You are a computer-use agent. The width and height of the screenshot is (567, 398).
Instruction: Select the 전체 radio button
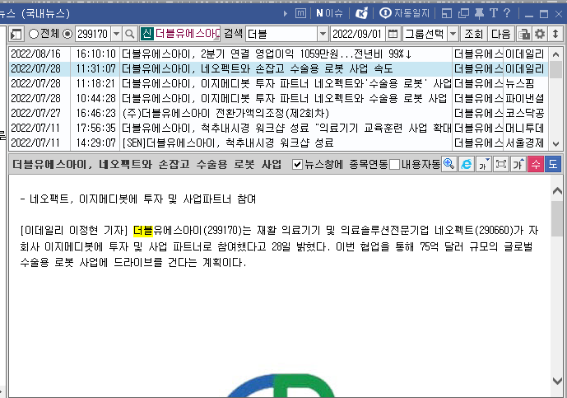click(x=34, y=34)
